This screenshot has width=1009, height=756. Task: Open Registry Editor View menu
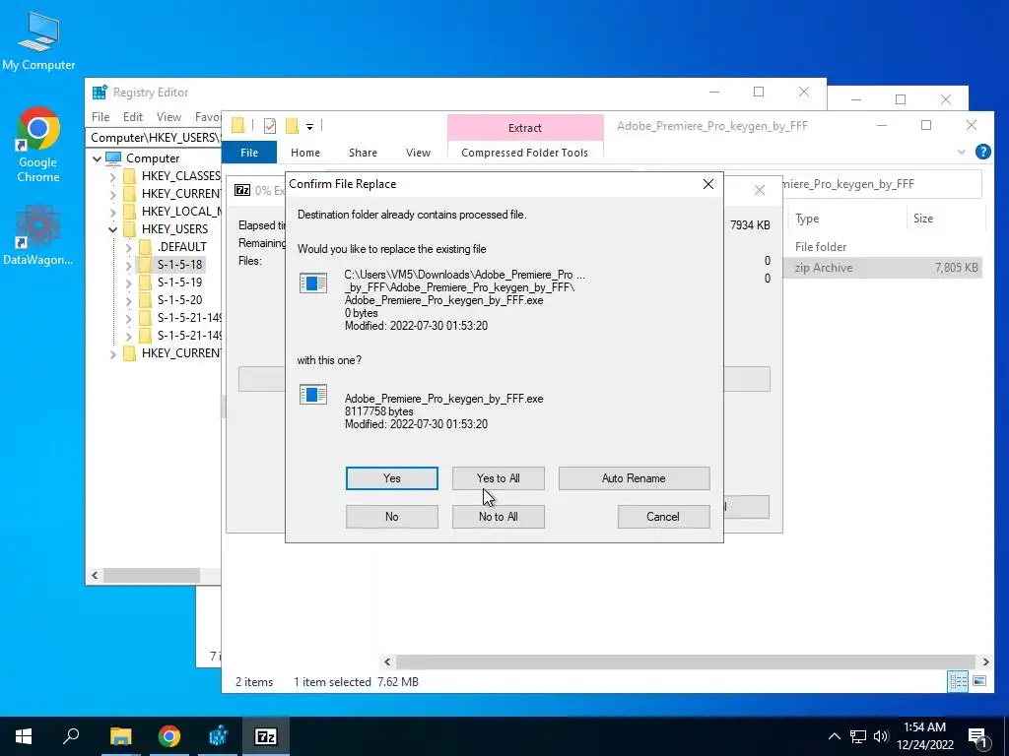(168, 117)
